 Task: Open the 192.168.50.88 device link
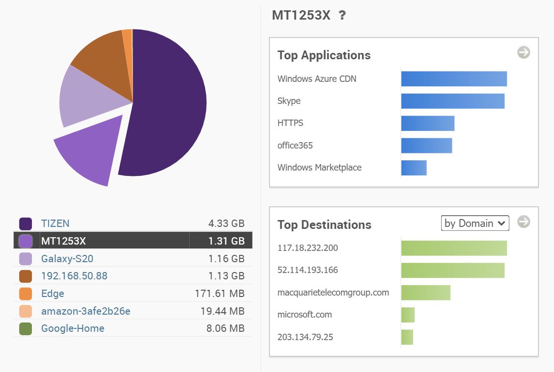point(74,276)
